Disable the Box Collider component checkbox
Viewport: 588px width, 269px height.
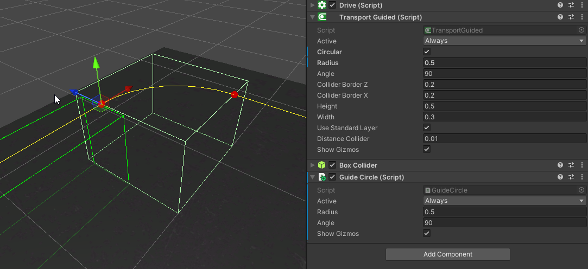click(x=332, y=165)
